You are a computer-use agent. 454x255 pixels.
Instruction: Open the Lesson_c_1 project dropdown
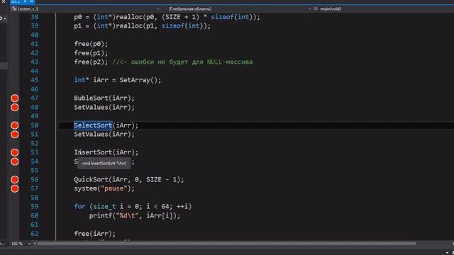click(85, 8)
